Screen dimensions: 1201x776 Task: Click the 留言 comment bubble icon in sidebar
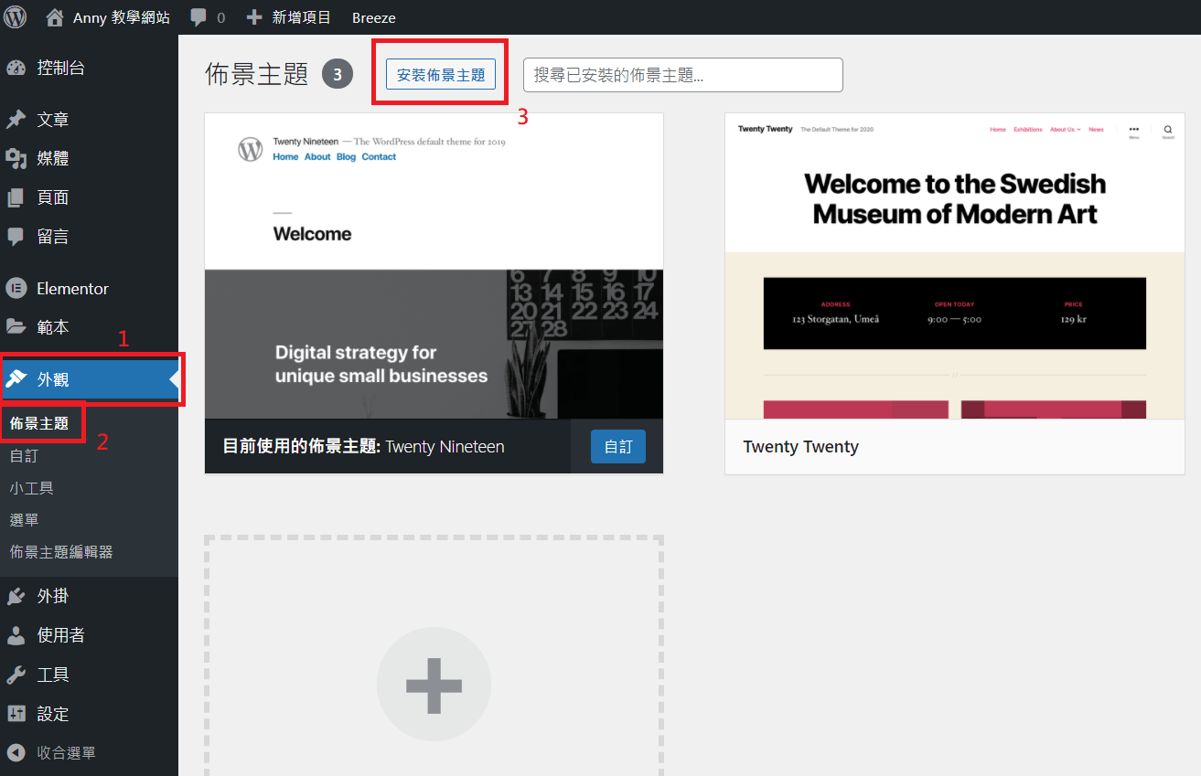click(x=16, y=237)
